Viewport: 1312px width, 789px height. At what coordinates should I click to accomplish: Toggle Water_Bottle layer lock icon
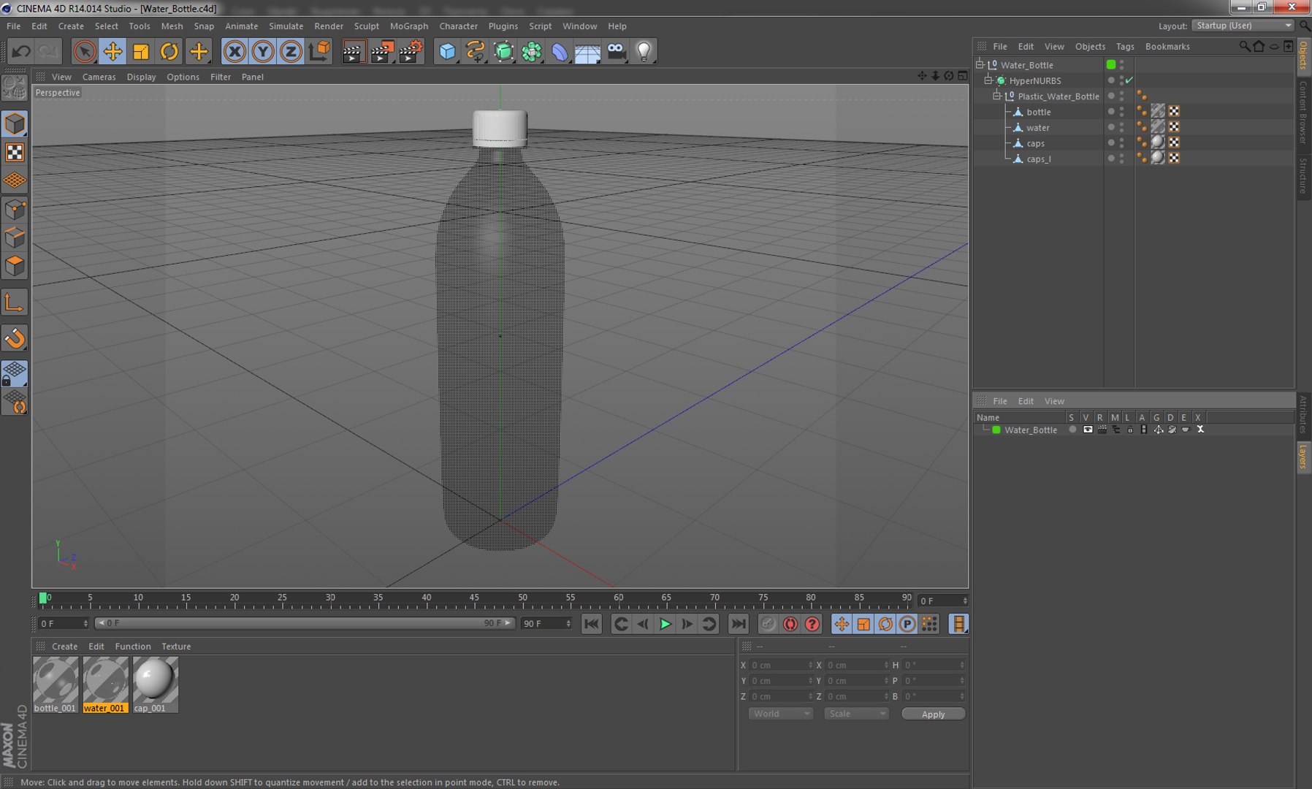click(1129, 430)
